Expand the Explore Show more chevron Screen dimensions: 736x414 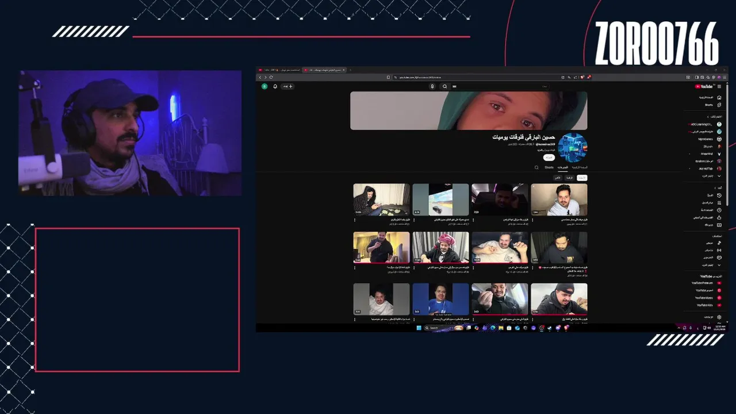click(719, 265)
